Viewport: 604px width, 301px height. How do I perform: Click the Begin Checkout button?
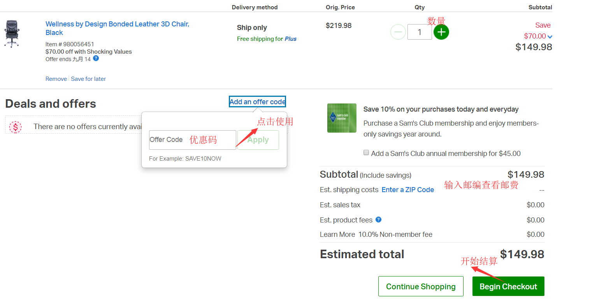point(508,286)
